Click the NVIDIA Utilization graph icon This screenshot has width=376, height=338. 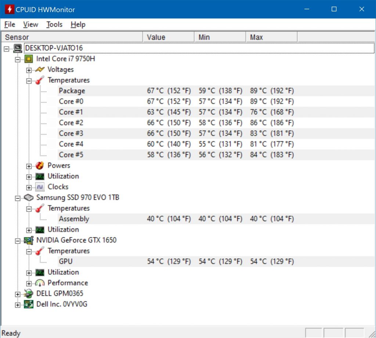point(40,272)
